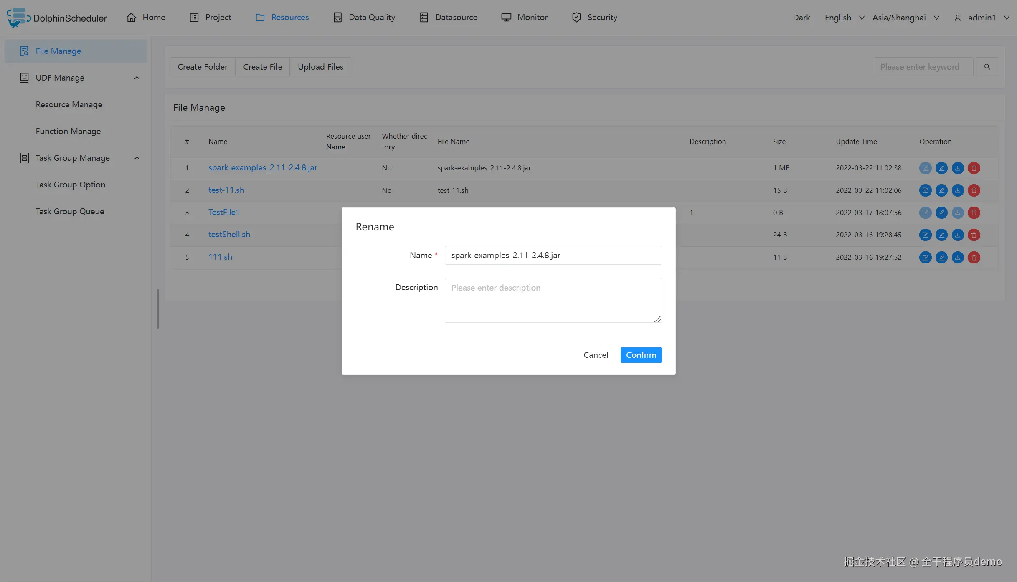
Task: Confirm the rename dialog
Action: tap(641, 355)
